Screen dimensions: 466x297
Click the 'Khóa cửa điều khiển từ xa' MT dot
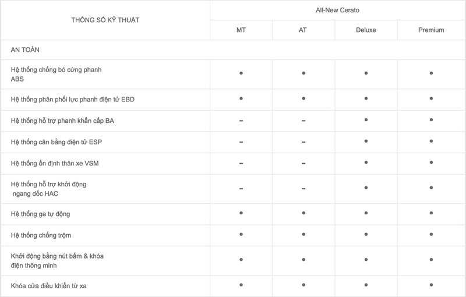241,285
